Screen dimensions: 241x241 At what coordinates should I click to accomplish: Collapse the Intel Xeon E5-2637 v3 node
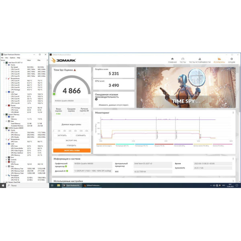coord(4,63)
